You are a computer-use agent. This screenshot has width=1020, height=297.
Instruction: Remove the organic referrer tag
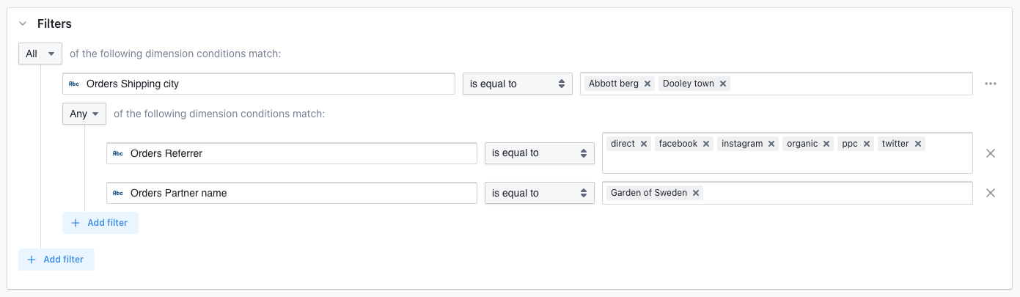click(x=826, y=144)
